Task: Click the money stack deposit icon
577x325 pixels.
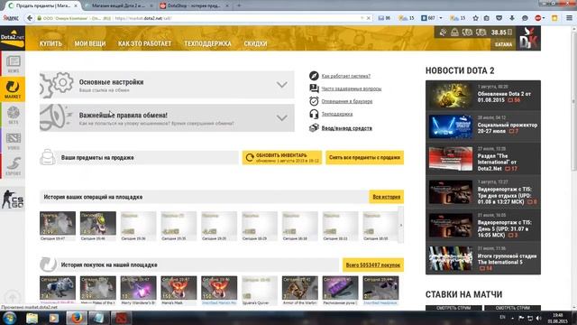Action: pos(314,128)
